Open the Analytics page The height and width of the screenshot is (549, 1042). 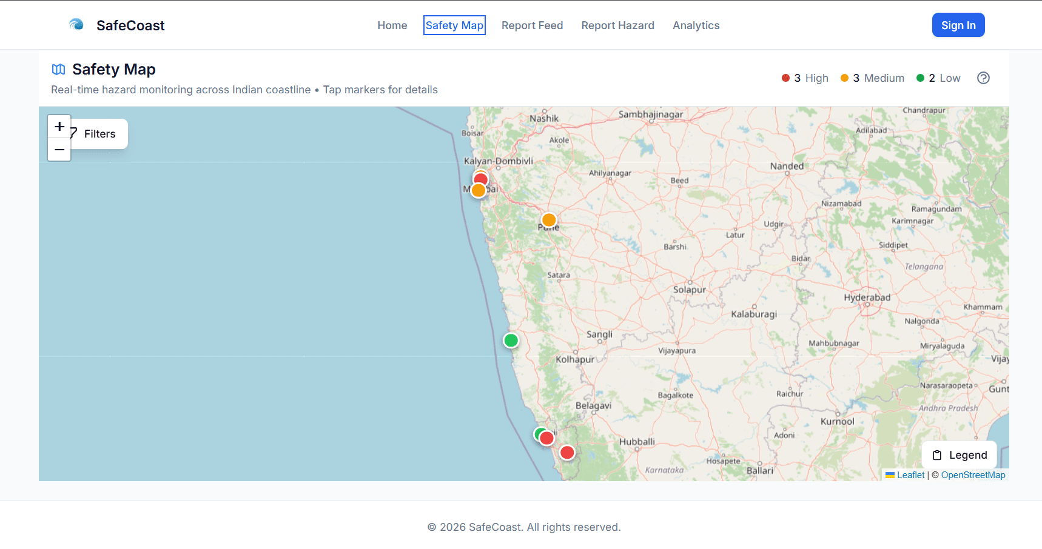(696, 25)
